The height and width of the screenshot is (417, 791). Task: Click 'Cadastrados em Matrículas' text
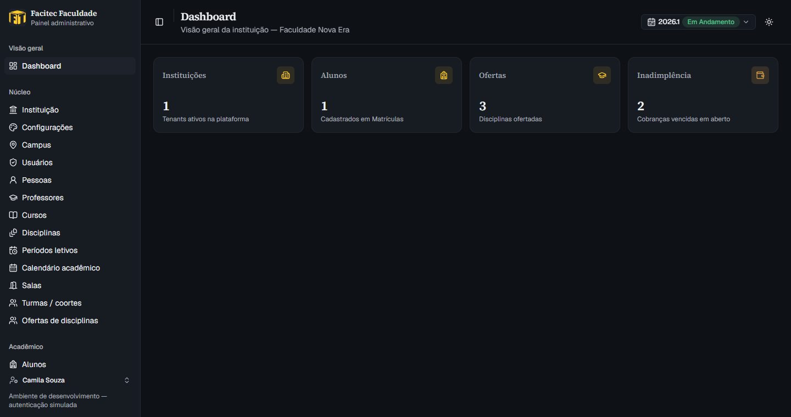(362, 119)
